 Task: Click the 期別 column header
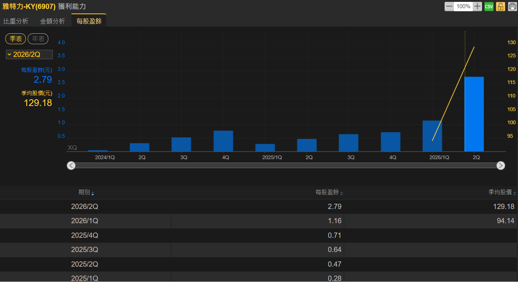(84, 192)
